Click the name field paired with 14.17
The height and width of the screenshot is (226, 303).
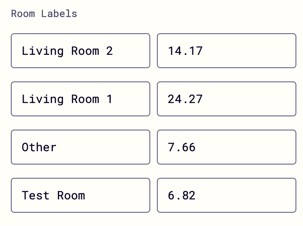pyautogui.click(x=80, y=51)
